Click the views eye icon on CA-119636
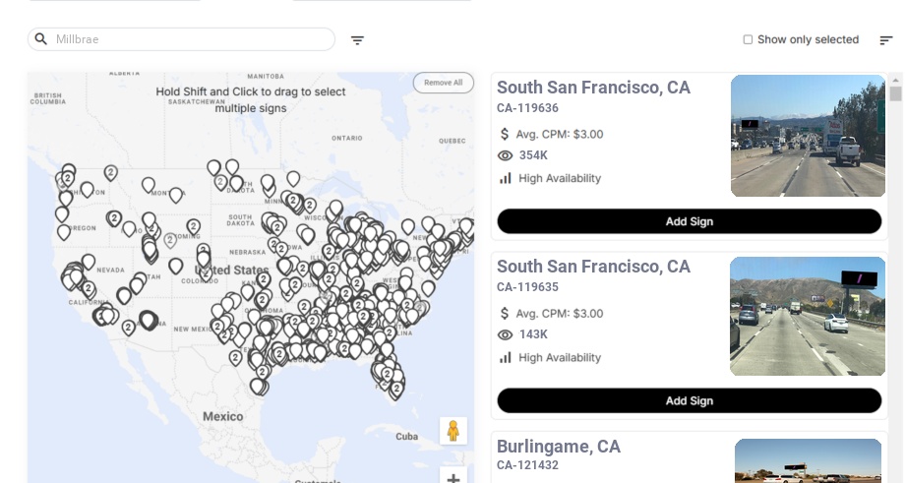 [506, 155]
